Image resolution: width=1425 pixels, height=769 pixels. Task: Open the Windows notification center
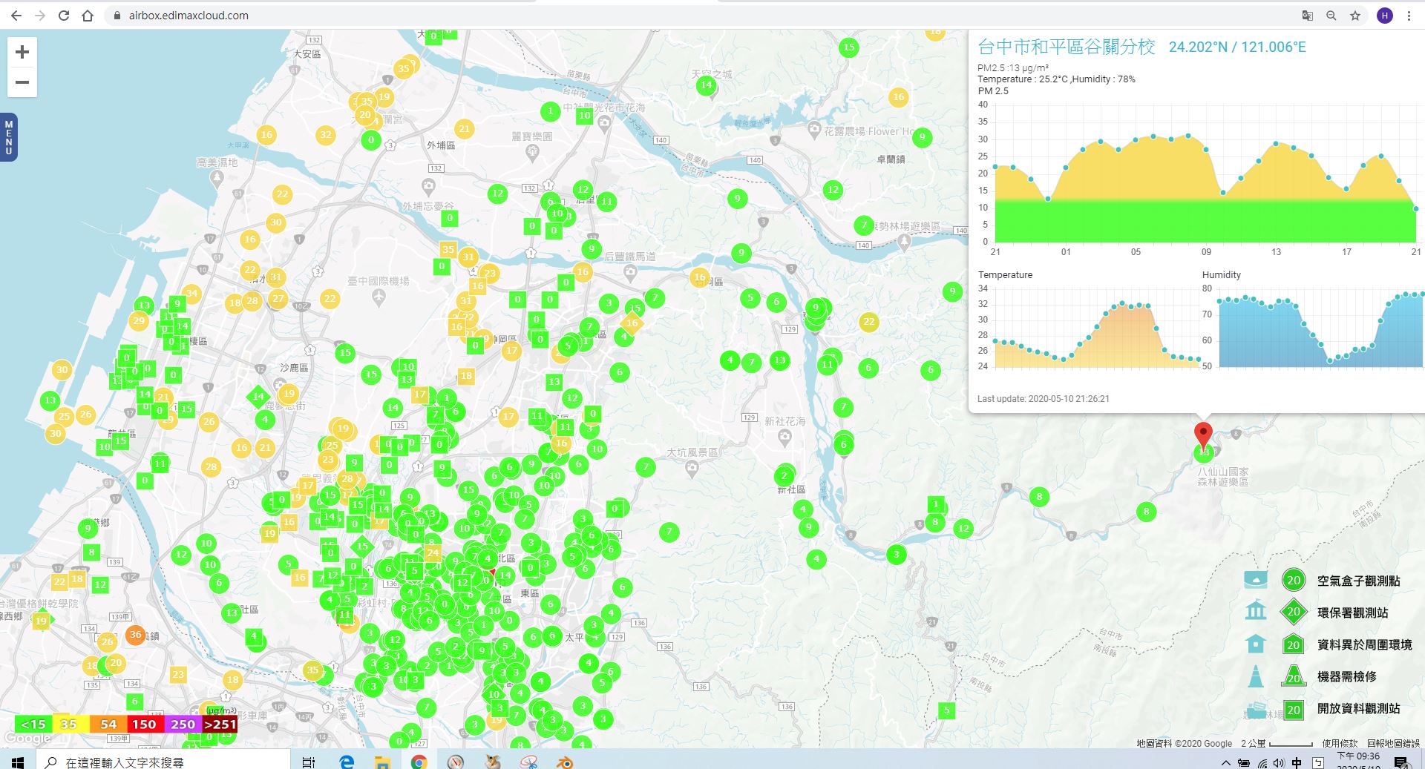(x=1402, y=762)
